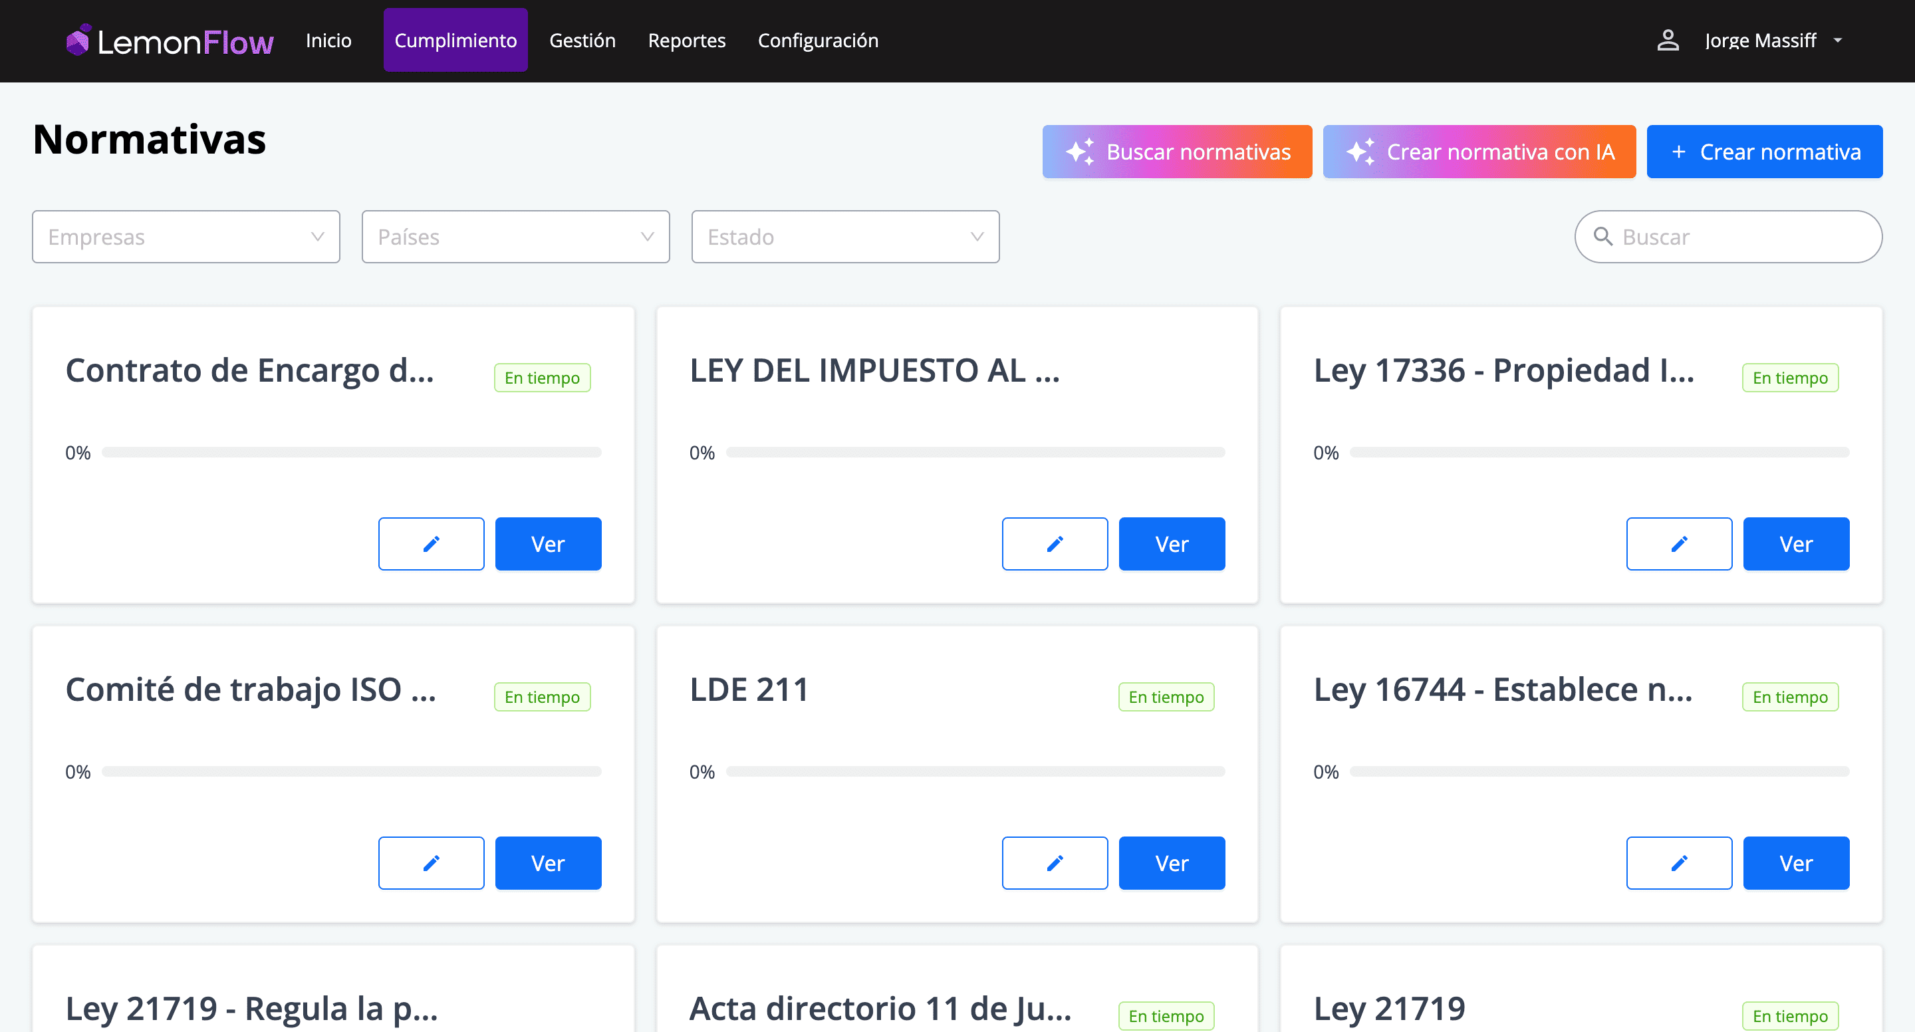Open the Estado dropdown filter

pyautogui.click(x=844, y=237)
